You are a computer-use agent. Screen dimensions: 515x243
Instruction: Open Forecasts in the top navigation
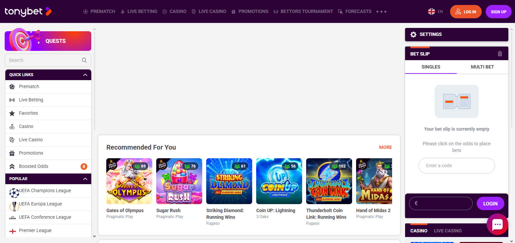tap(354, 11)
